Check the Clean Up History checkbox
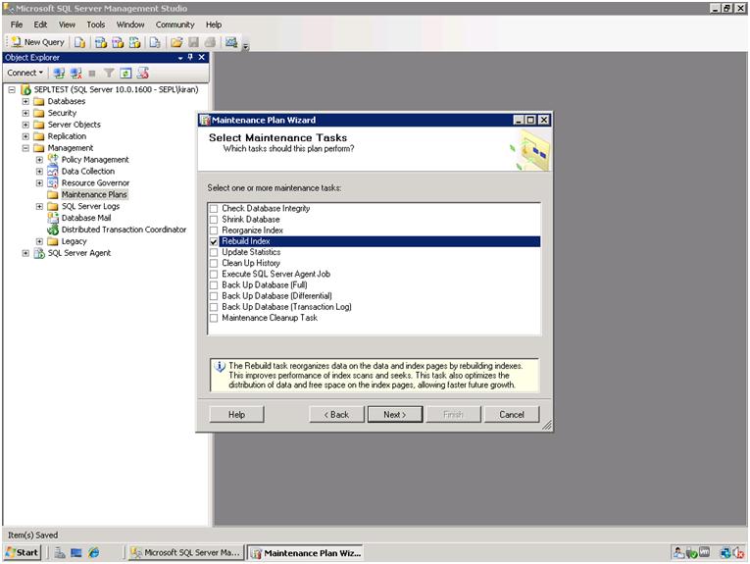Viewport: 750px width, 564px height. pyautogui.click(x=214, y=263)
